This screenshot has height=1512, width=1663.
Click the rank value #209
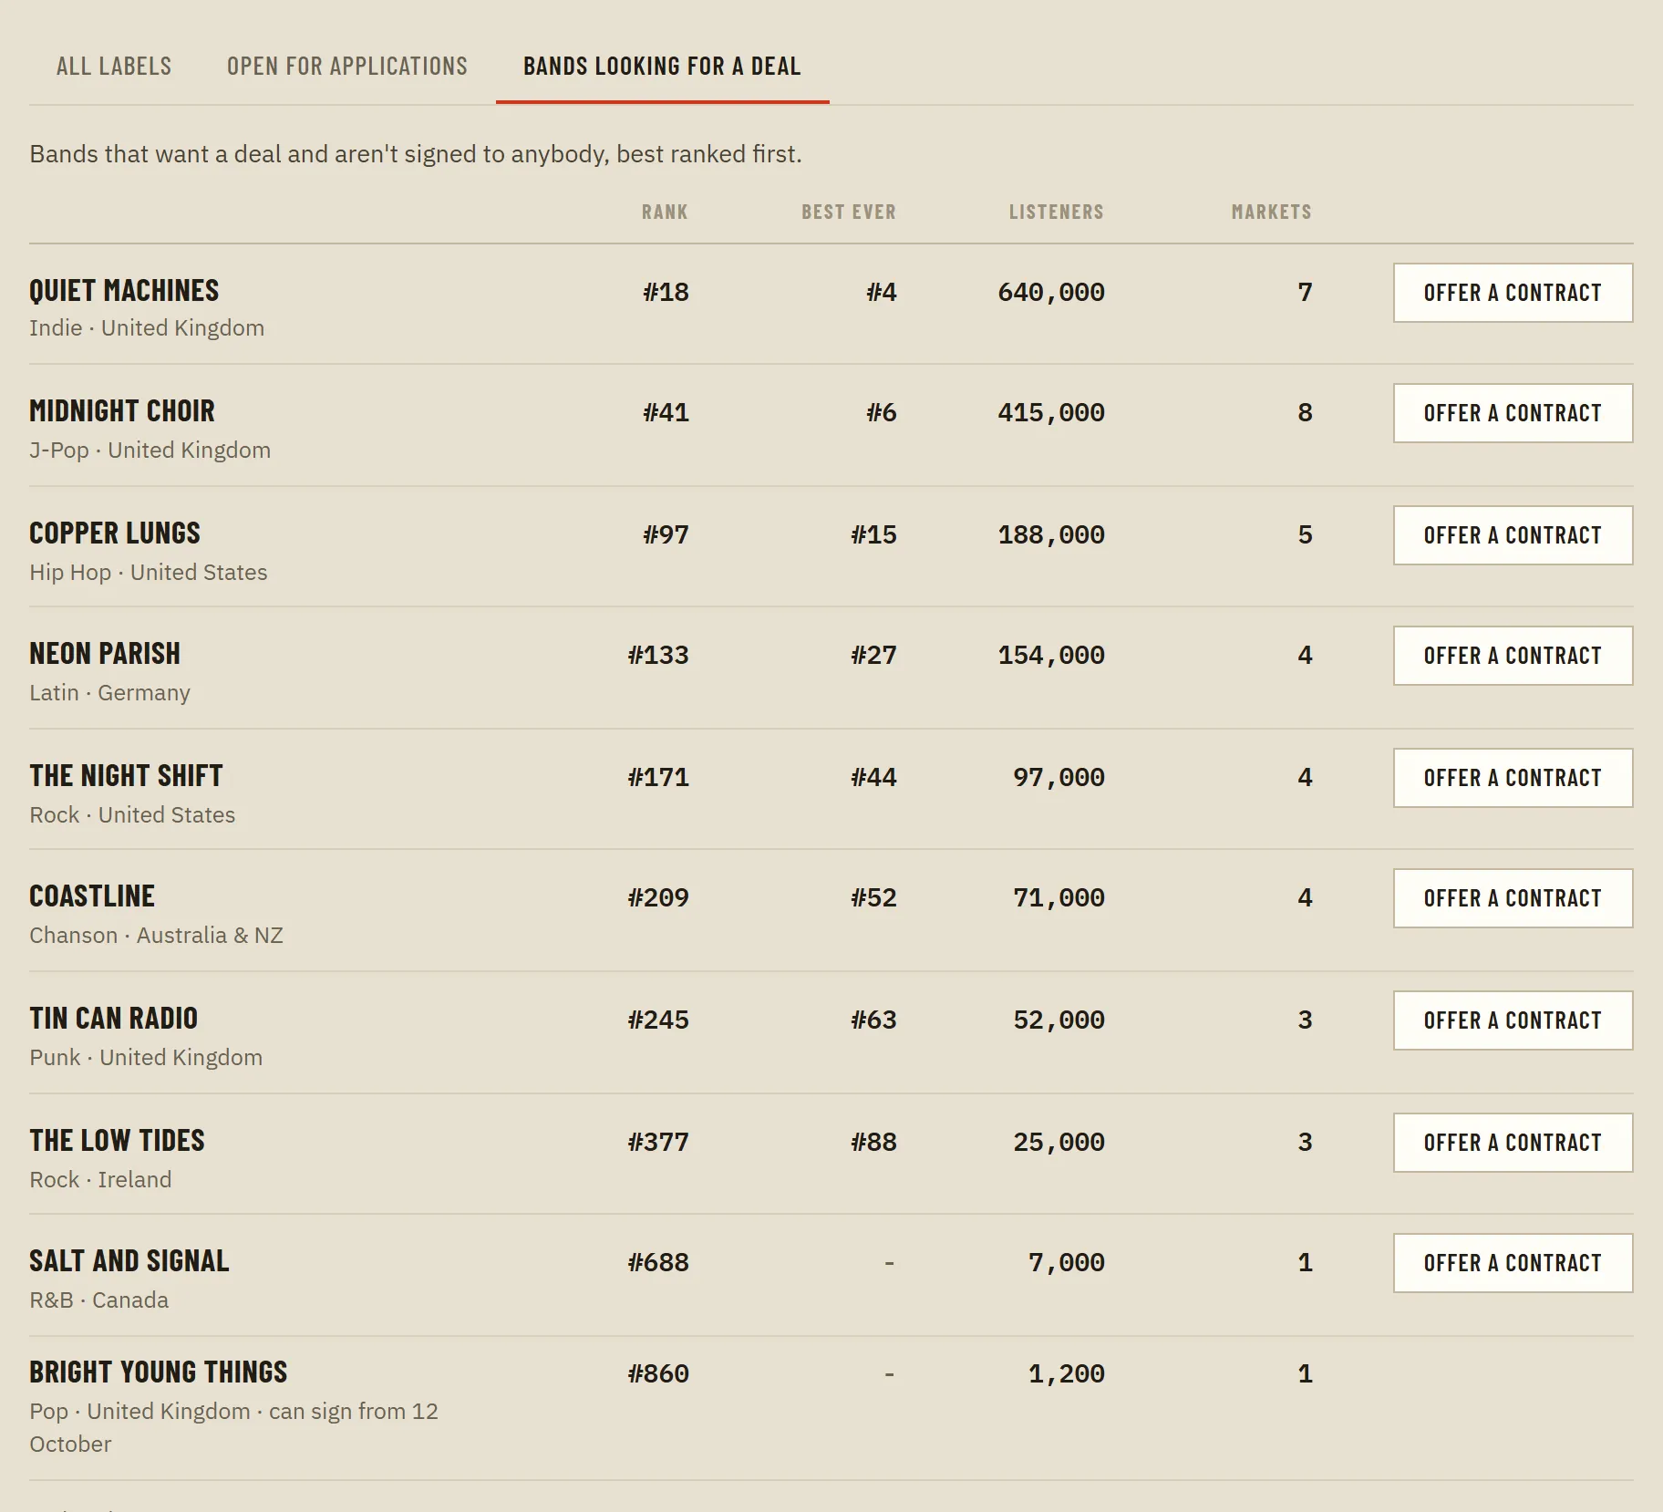pyautogui.click(x=658, y=898)
